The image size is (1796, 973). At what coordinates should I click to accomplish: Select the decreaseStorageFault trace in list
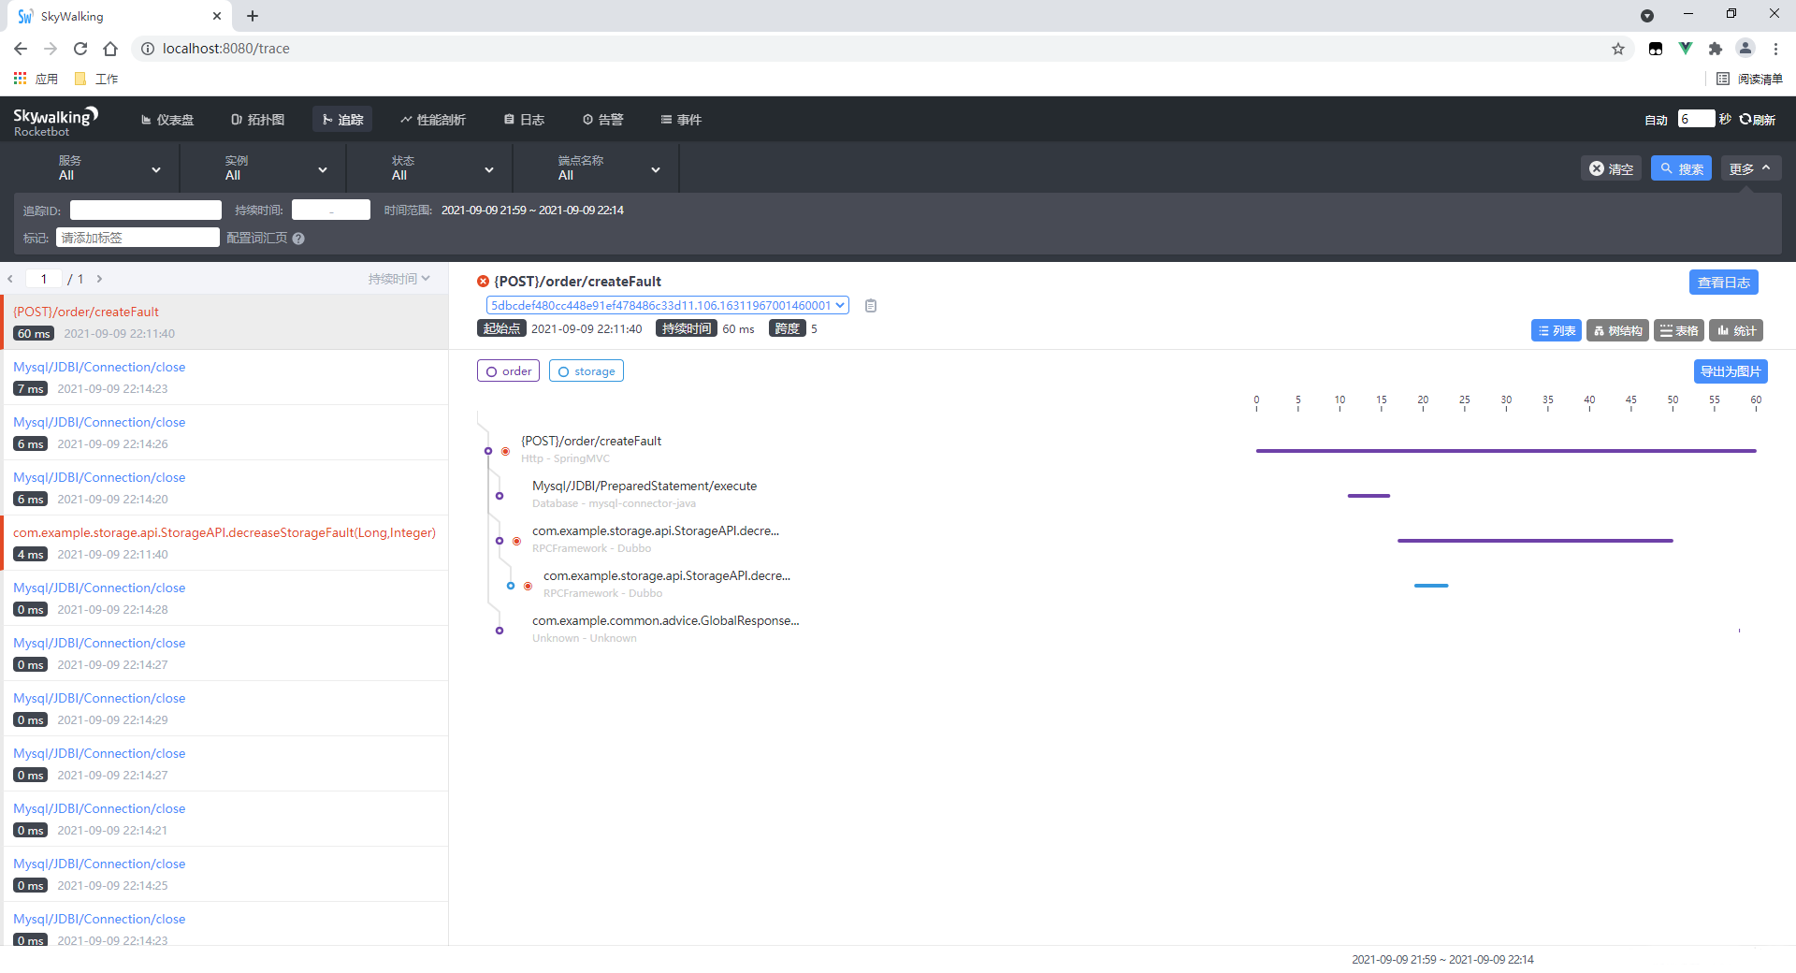226,543
